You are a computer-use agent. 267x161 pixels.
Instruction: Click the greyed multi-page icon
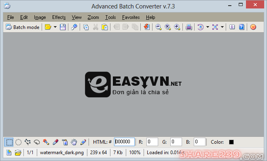point(135,27)
